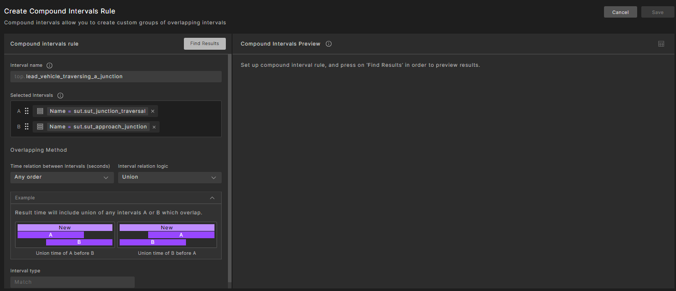Open the table view icon in preview panel
The width and height of the screenshot is (676, 291).
661,44
